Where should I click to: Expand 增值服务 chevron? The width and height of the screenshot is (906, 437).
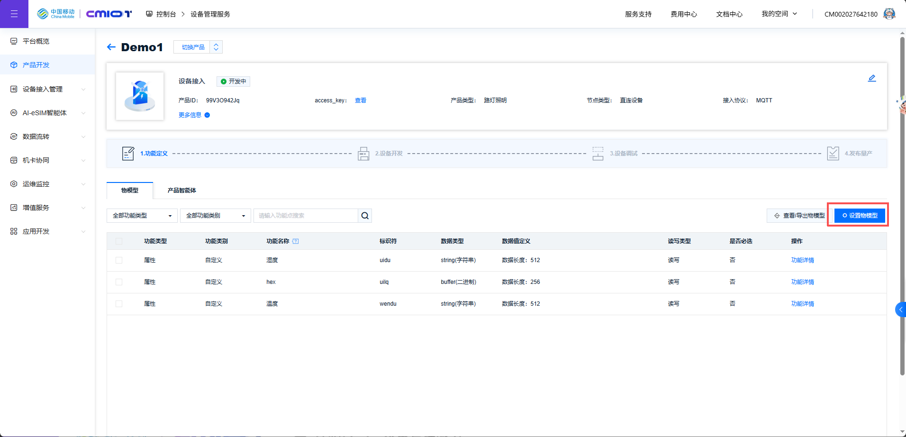click(83, 208)
